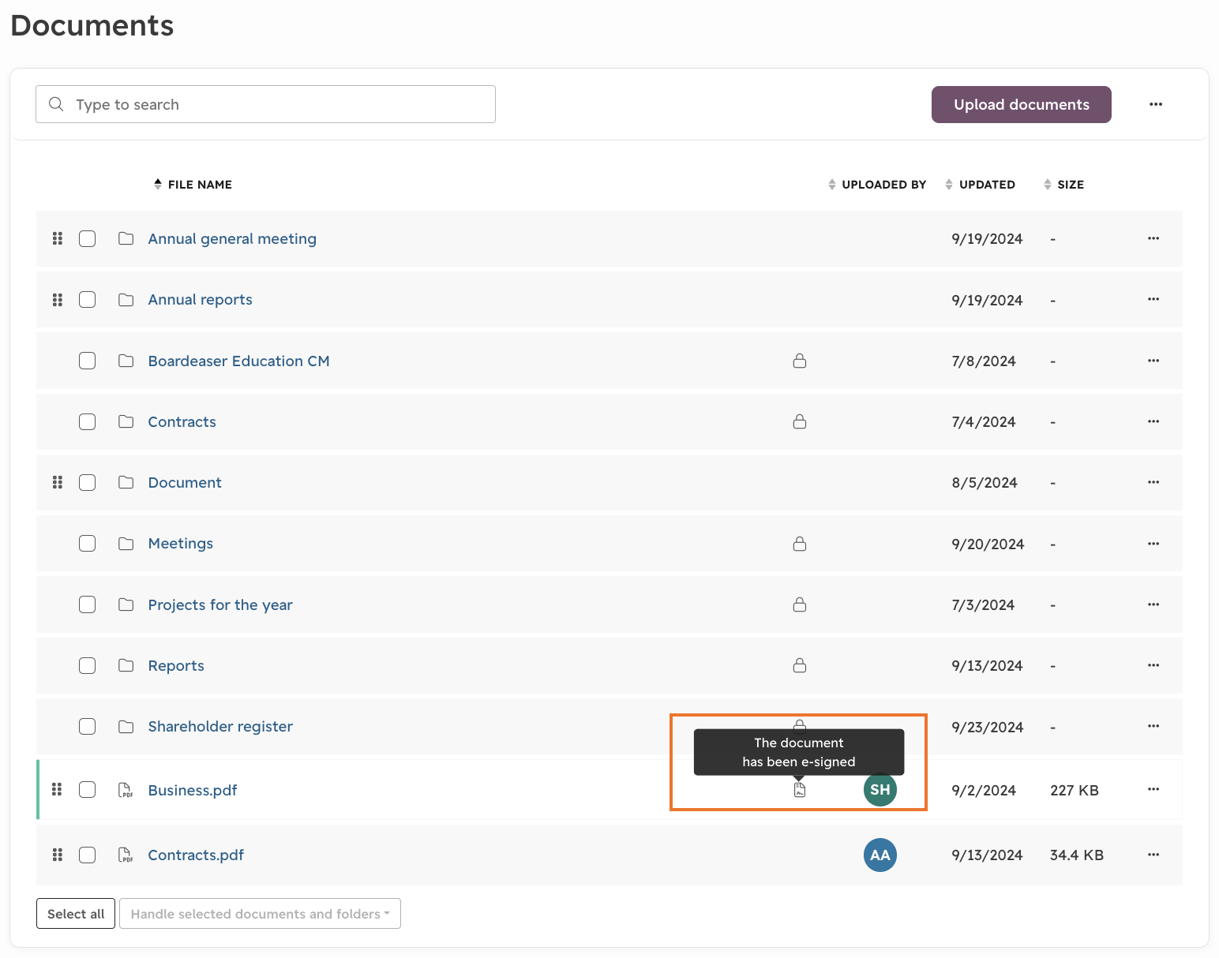Open the Projects for the year folder

pyautogui.click(x=220, y=604)
